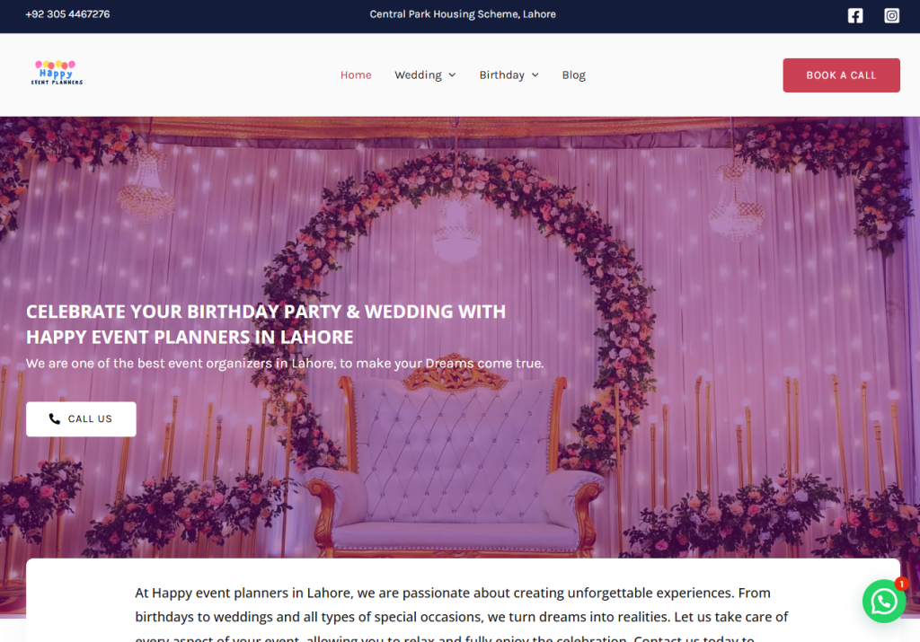
Task: Click the phone handset icon in Call Us
Action: pyautogui.click(x=55, y=418)
